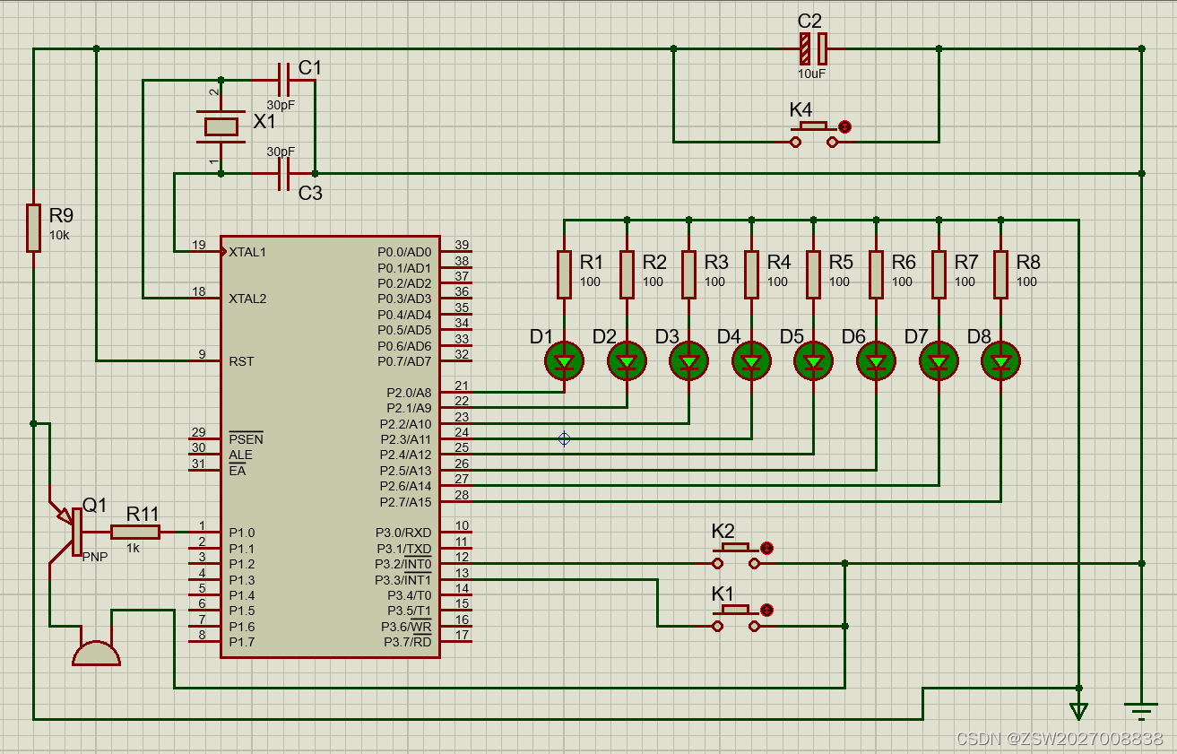This screenshot has height=754, width=1177.
Task: Select the 1k resistor R11
Action: click(135, 532)
